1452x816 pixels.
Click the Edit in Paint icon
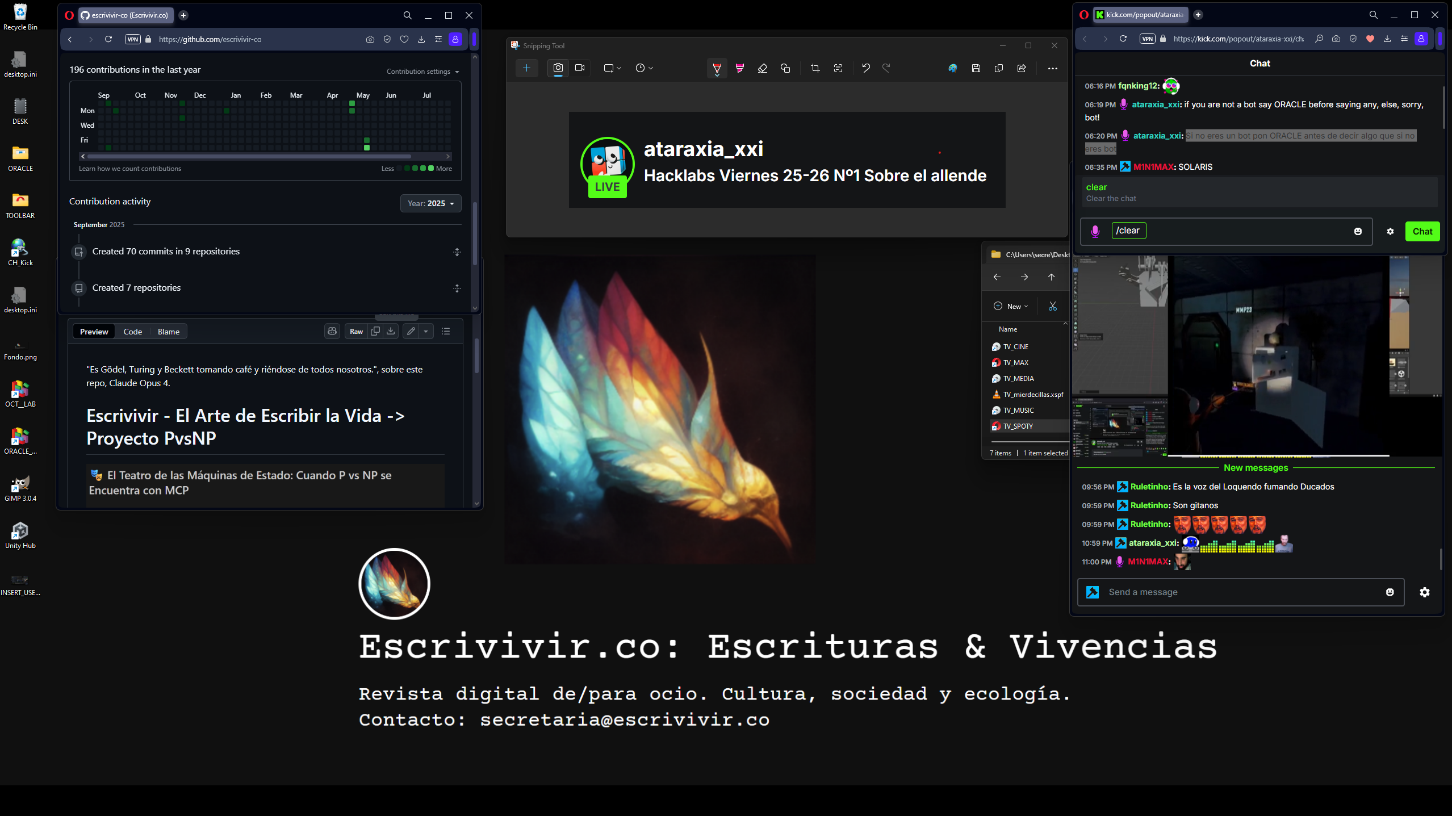[953, 68]
